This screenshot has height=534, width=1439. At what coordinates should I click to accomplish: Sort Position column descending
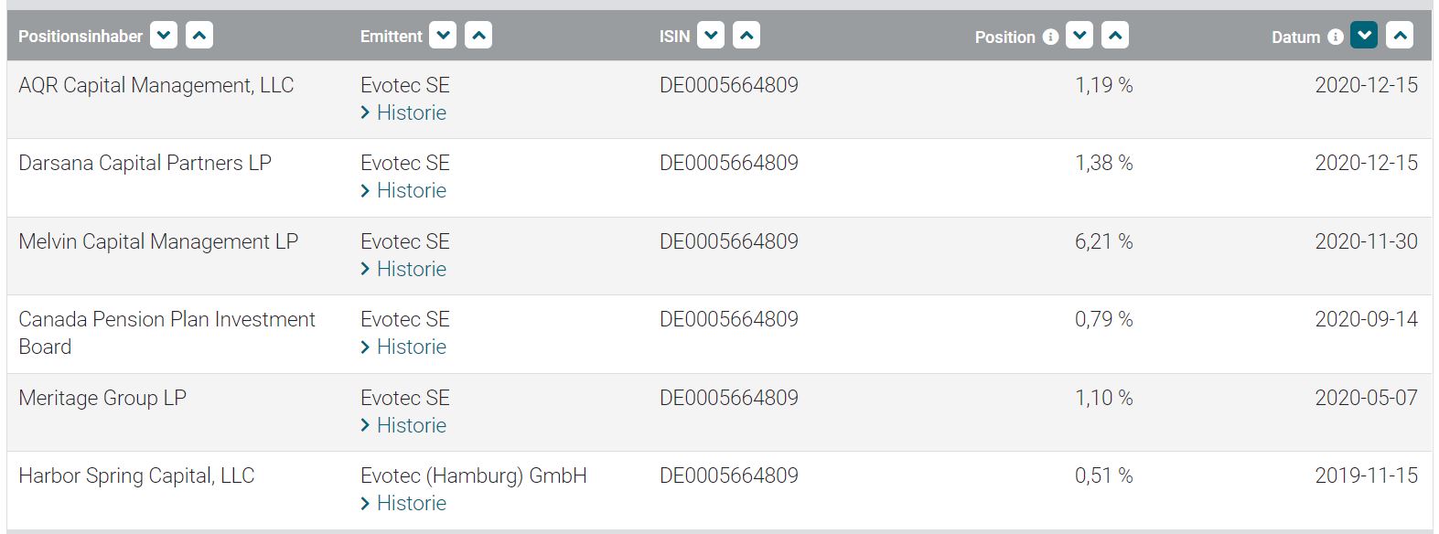pyautogui.click(x=1079, y=36)
